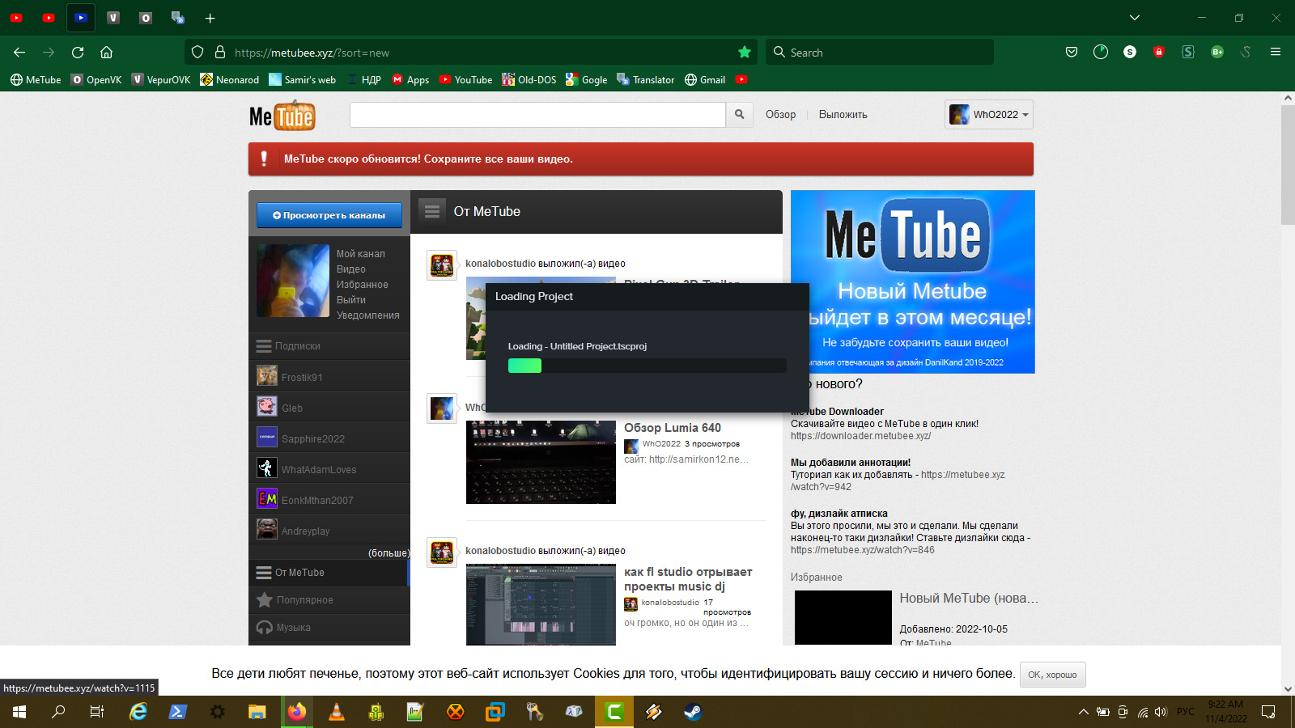Click the shield tracking protection icon
Viewport: 1295px width, 728px height.
(197, 53)
